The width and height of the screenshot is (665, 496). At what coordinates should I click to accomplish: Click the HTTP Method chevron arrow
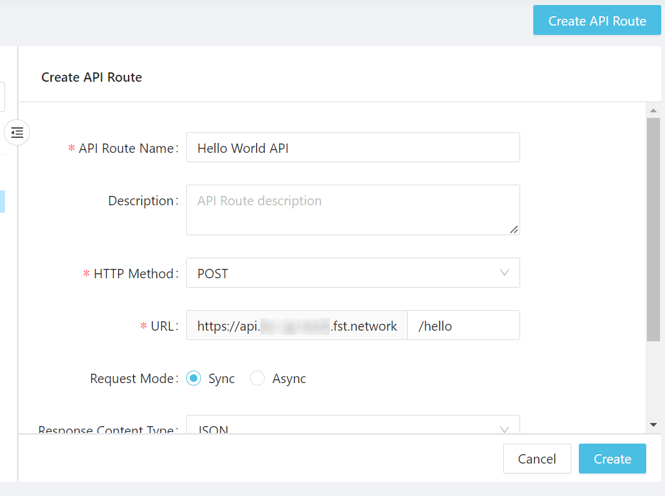point(505,273)
